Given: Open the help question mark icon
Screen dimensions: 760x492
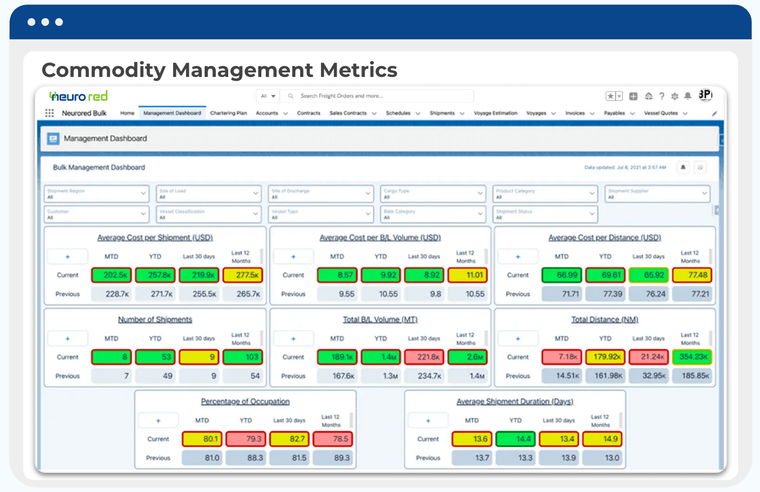Looking at the screenshot, I should [x=662, y=96].
